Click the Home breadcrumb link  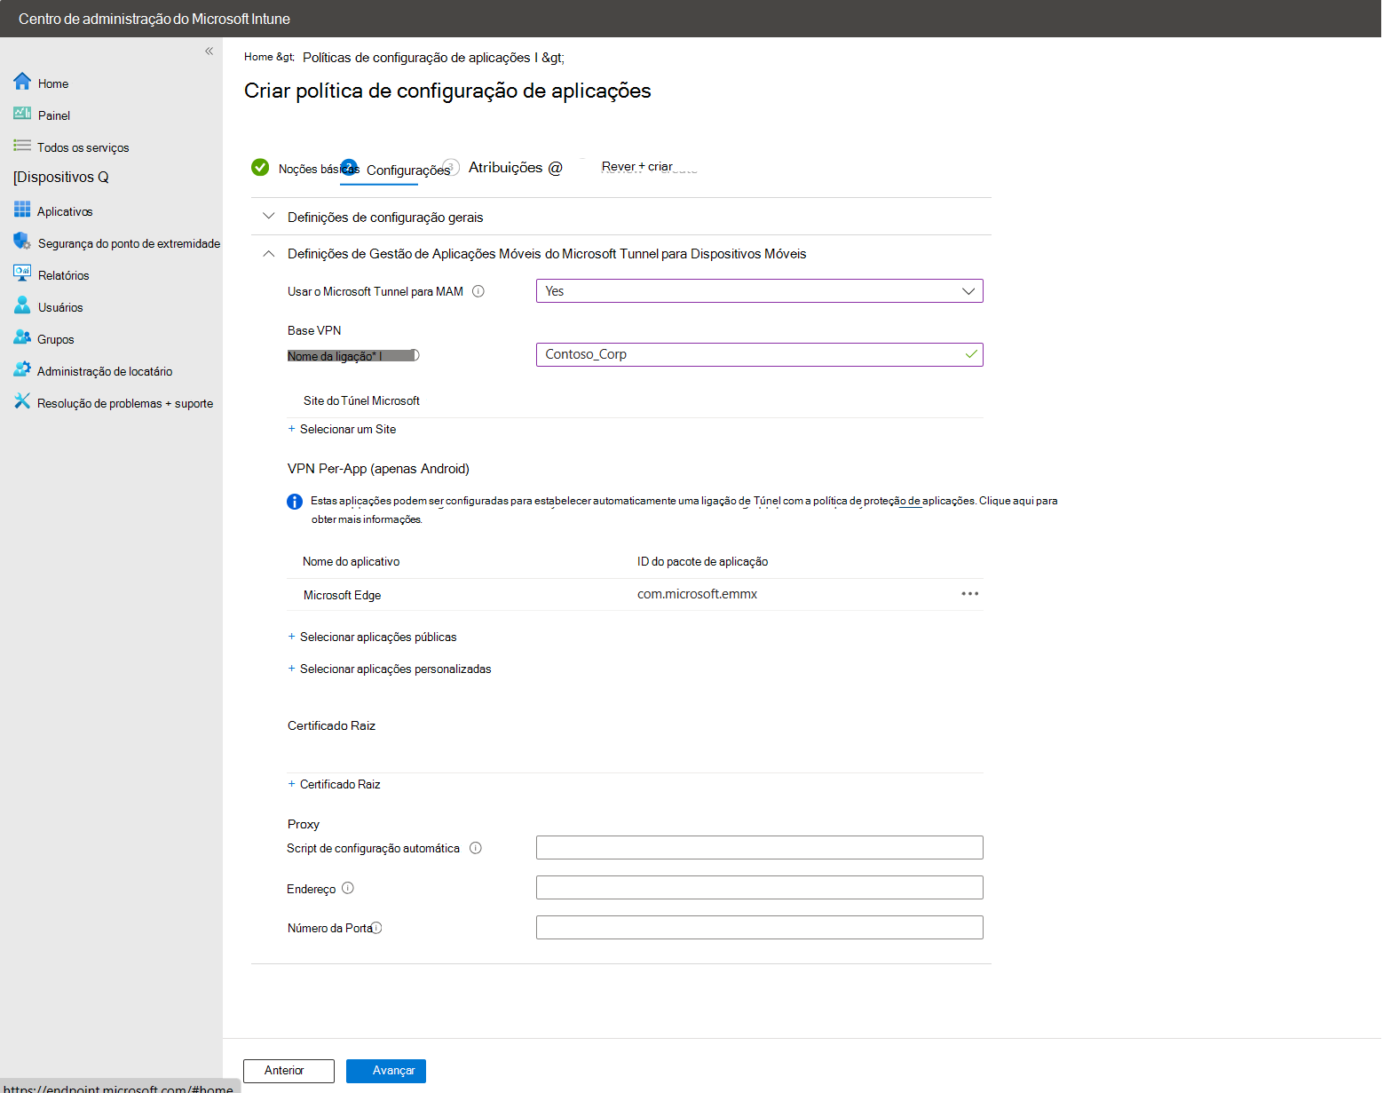[259, 57]
